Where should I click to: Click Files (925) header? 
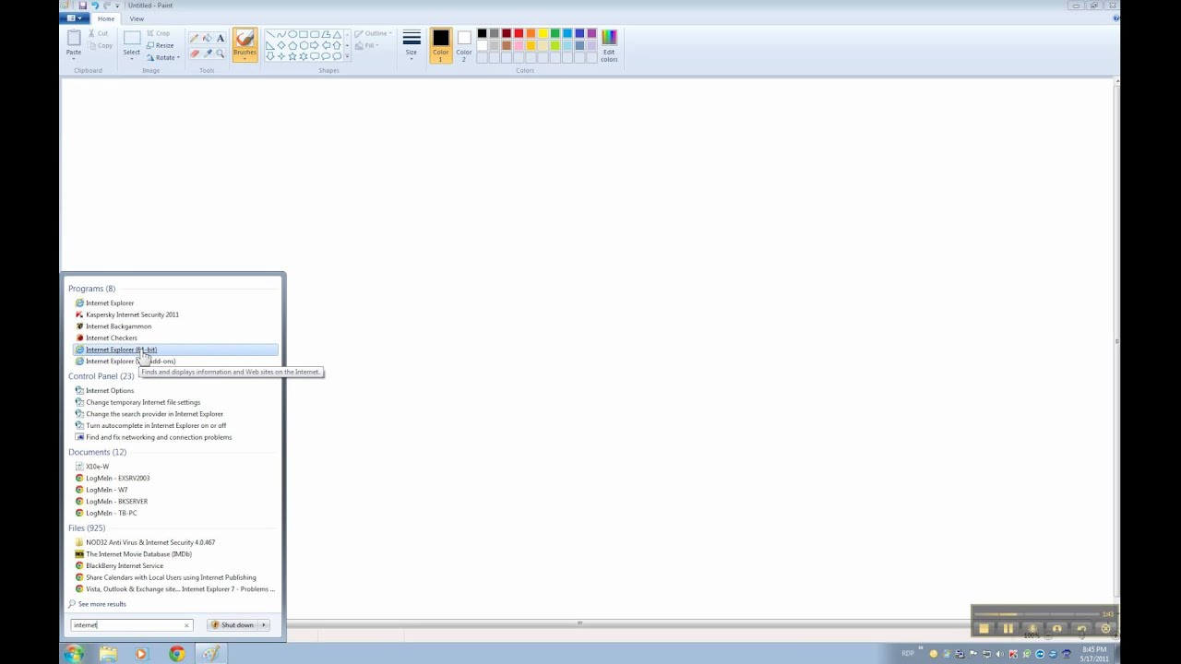pyautogui.click(x=87, y=528)
